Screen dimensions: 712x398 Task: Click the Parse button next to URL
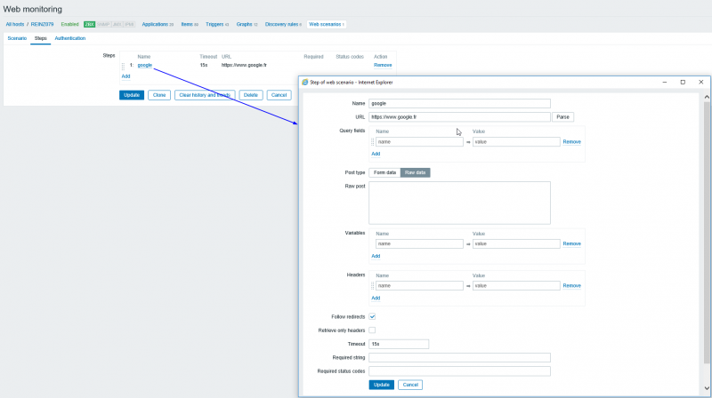coord(562,117)
